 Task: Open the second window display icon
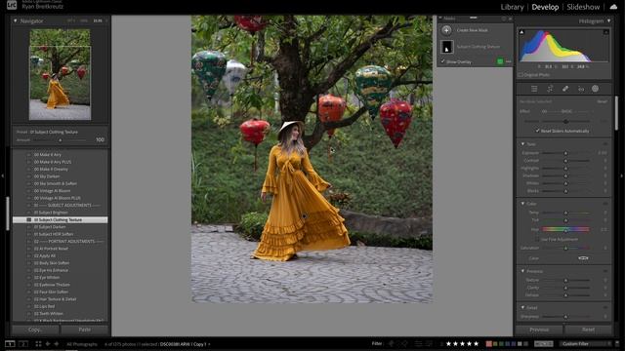click(23, 344)
